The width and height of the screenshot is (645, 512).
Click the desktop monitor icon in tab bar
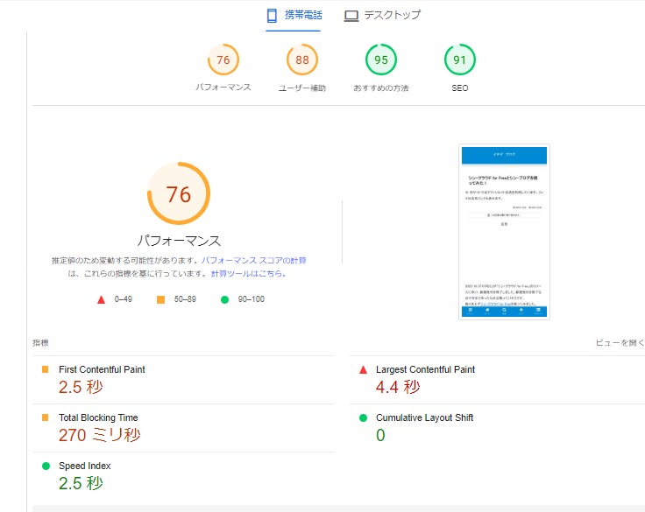351,16
